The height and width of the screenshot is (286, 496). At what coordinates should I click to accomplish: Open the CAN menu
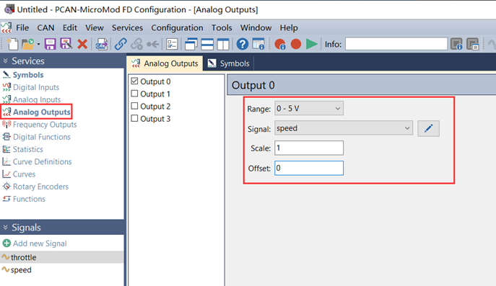[45, 28]
